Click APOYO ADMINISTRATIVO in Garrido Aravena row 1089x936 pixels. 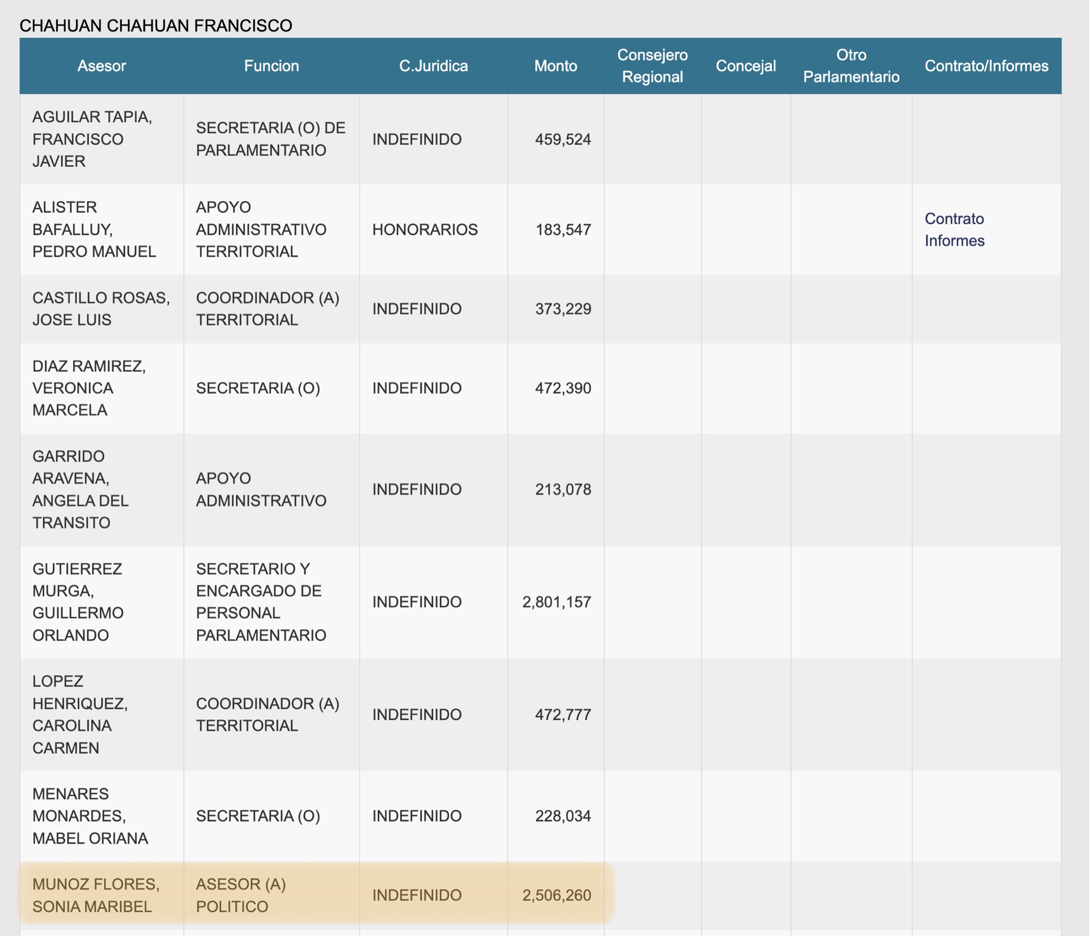tap(261, 489)
